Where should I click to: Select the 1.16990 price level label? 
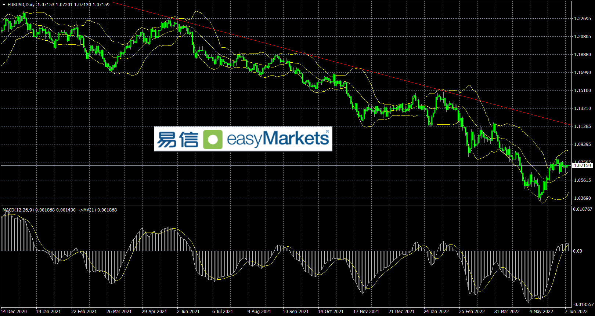[x=583, y=73]
